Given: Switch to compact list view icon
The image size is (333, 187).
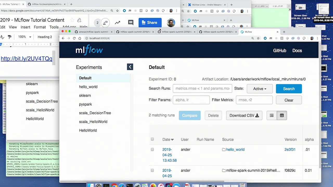Looking at the screenshot, I should point(272,116).
